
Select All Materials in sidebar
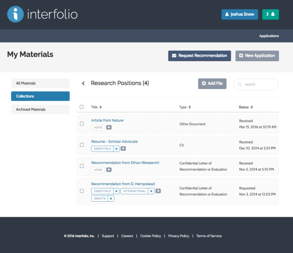click(x=40, y=83)
